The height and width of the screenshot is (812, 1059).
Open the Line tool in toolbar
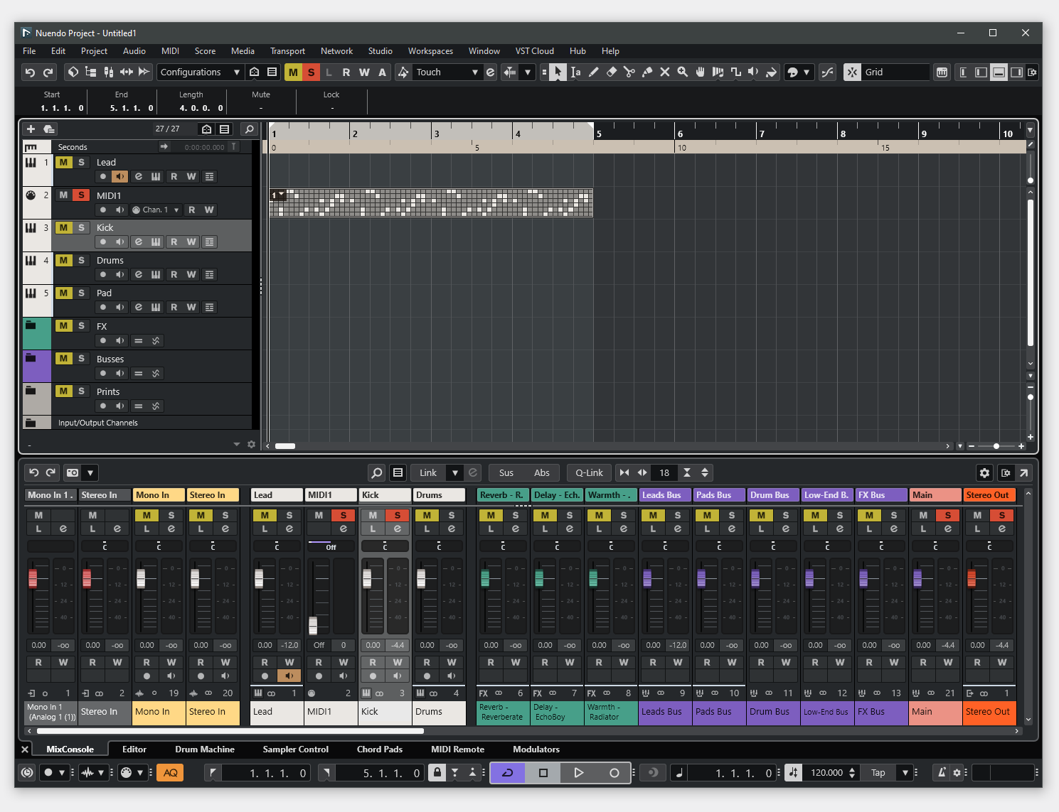[735, 72]
